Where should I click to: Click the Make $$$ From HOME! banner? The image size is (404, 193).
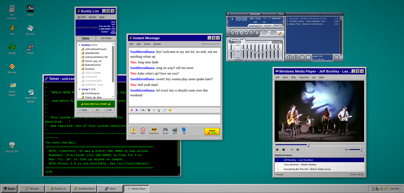coord(96,104)
